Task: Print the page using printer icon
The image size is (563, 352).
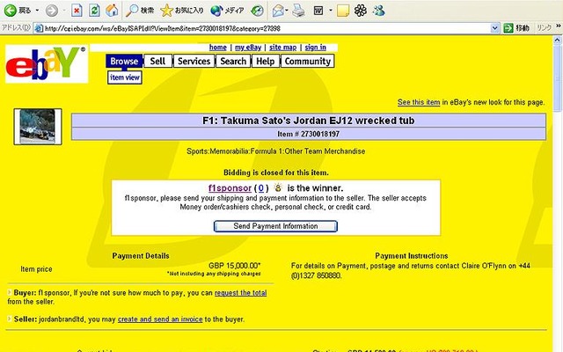Action: coord(298,11)
